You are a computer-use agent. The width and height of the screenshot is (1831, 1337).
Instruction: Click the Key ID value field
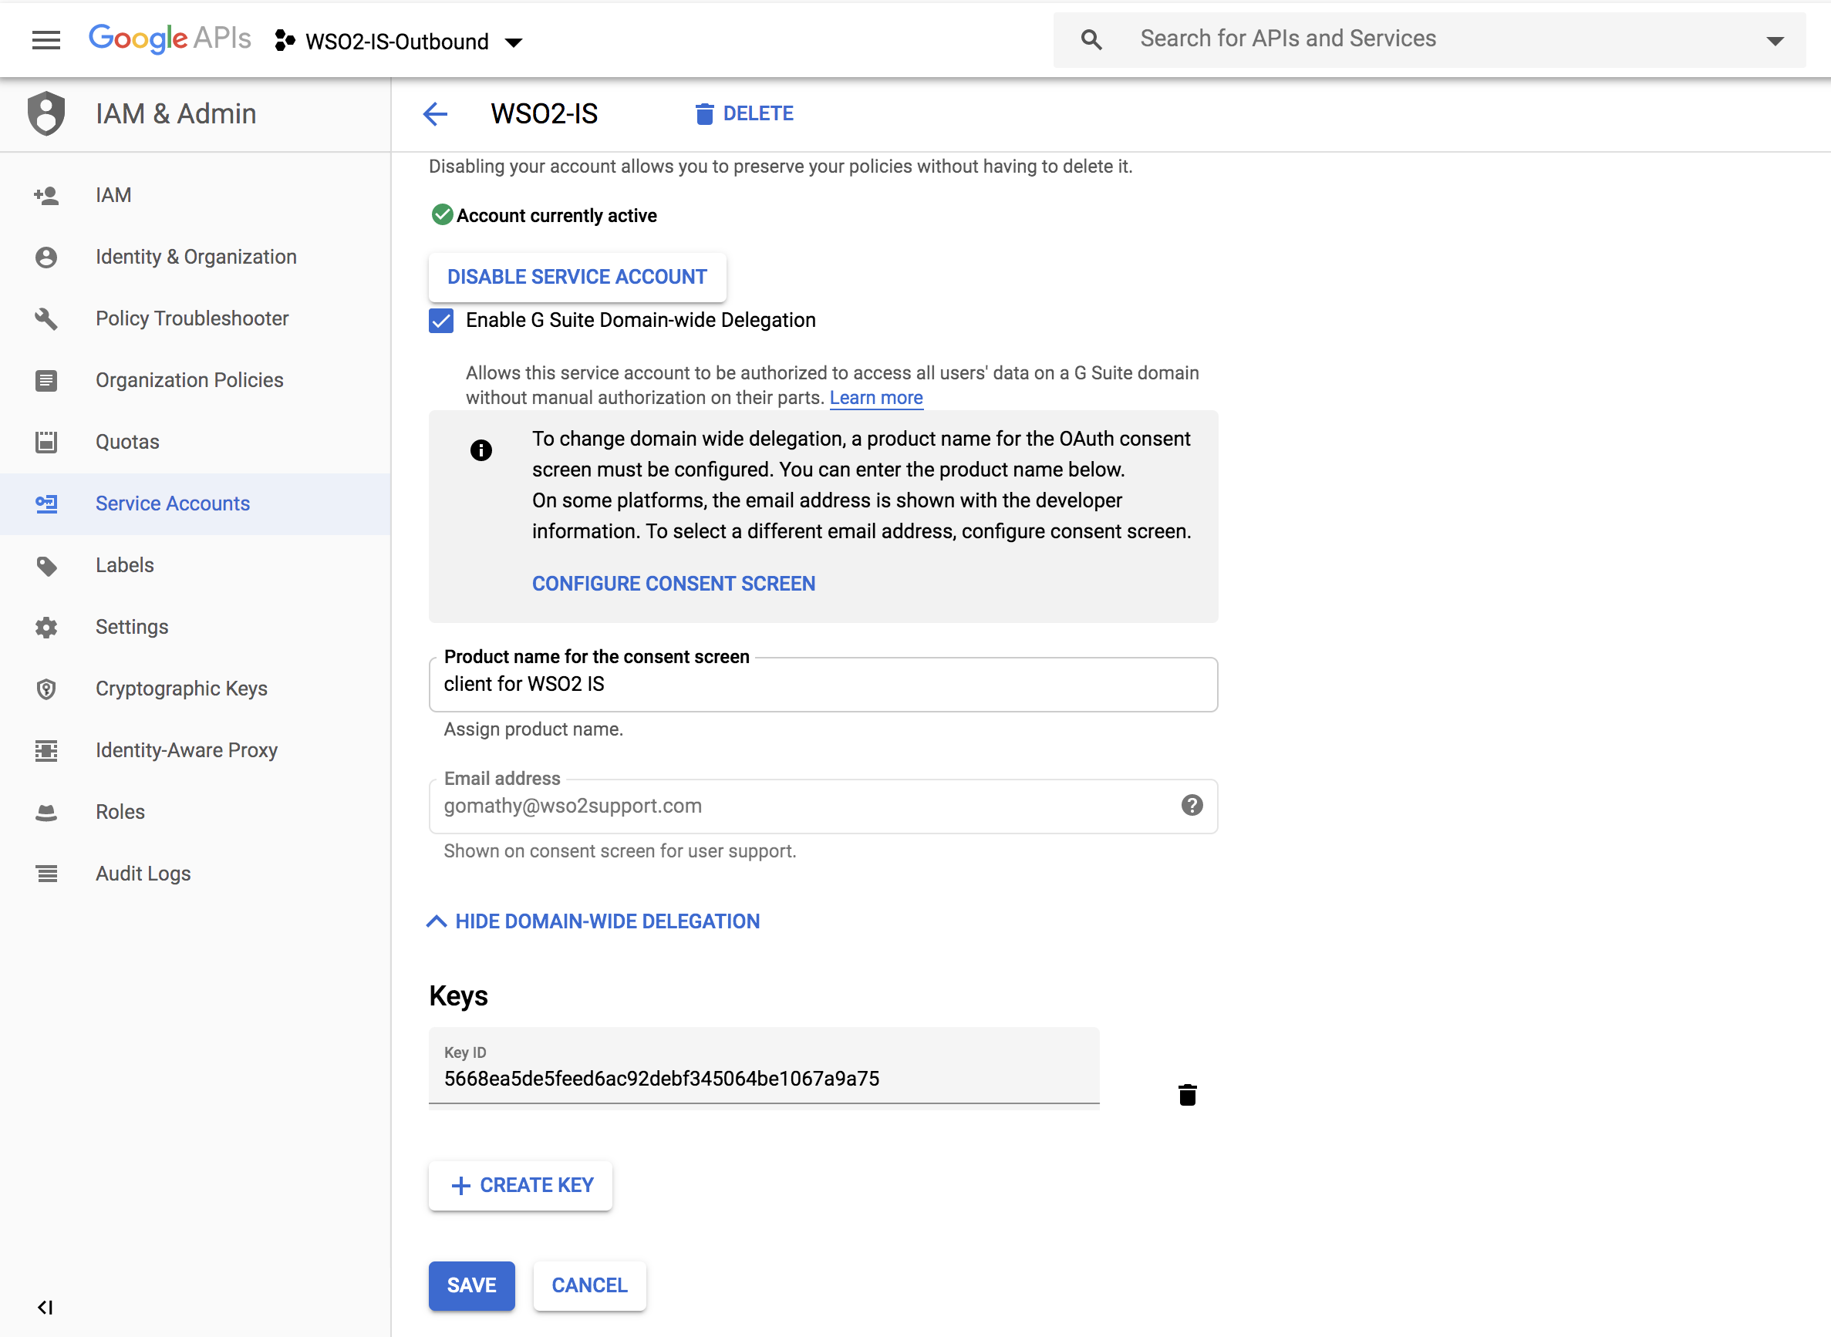click(764, 1066)
